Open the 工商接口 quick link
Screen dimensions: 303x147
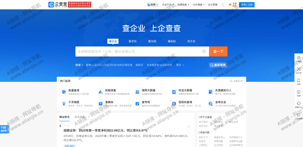[203, 145]
